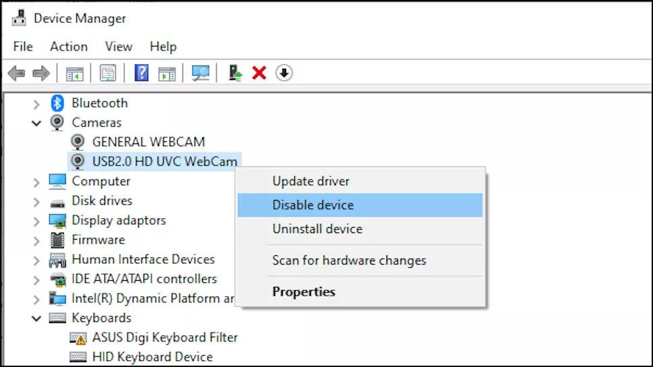Choose Properties from context menu

tap(359, 292)
